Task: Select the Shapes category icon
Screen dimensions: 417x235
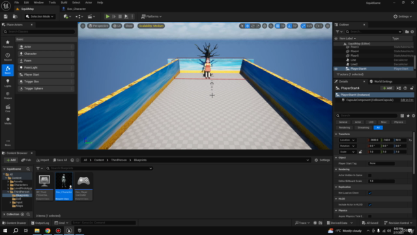Action: point(8,96)
